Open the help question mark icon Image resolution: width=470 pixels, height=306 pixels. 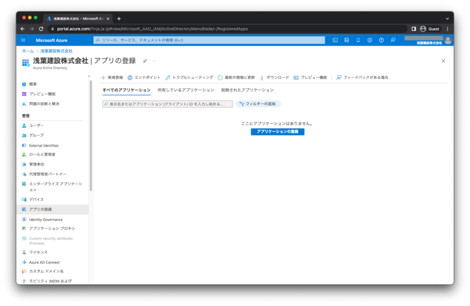[382, 40]
